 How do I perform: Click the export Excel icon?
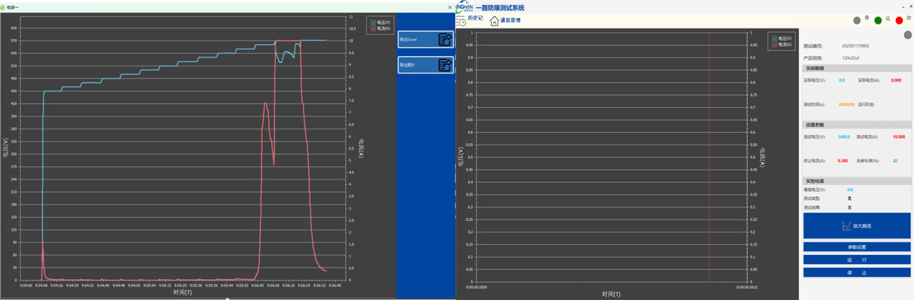click(445, 39)
